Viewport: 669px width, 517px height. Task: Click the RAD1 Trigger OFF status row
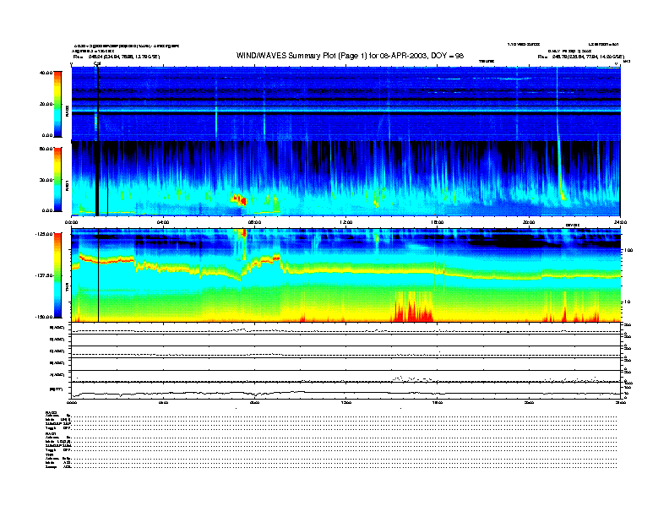point(331,449)
